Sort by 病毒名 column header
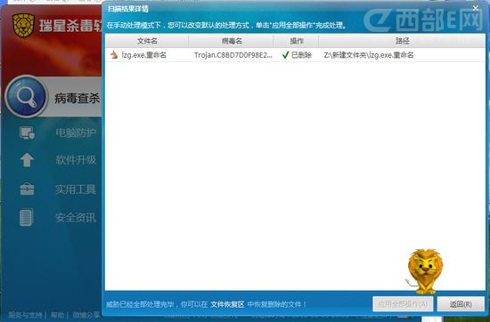Image resolution: width=490 pixels, height=322 pixels. [x=232, y=41]
